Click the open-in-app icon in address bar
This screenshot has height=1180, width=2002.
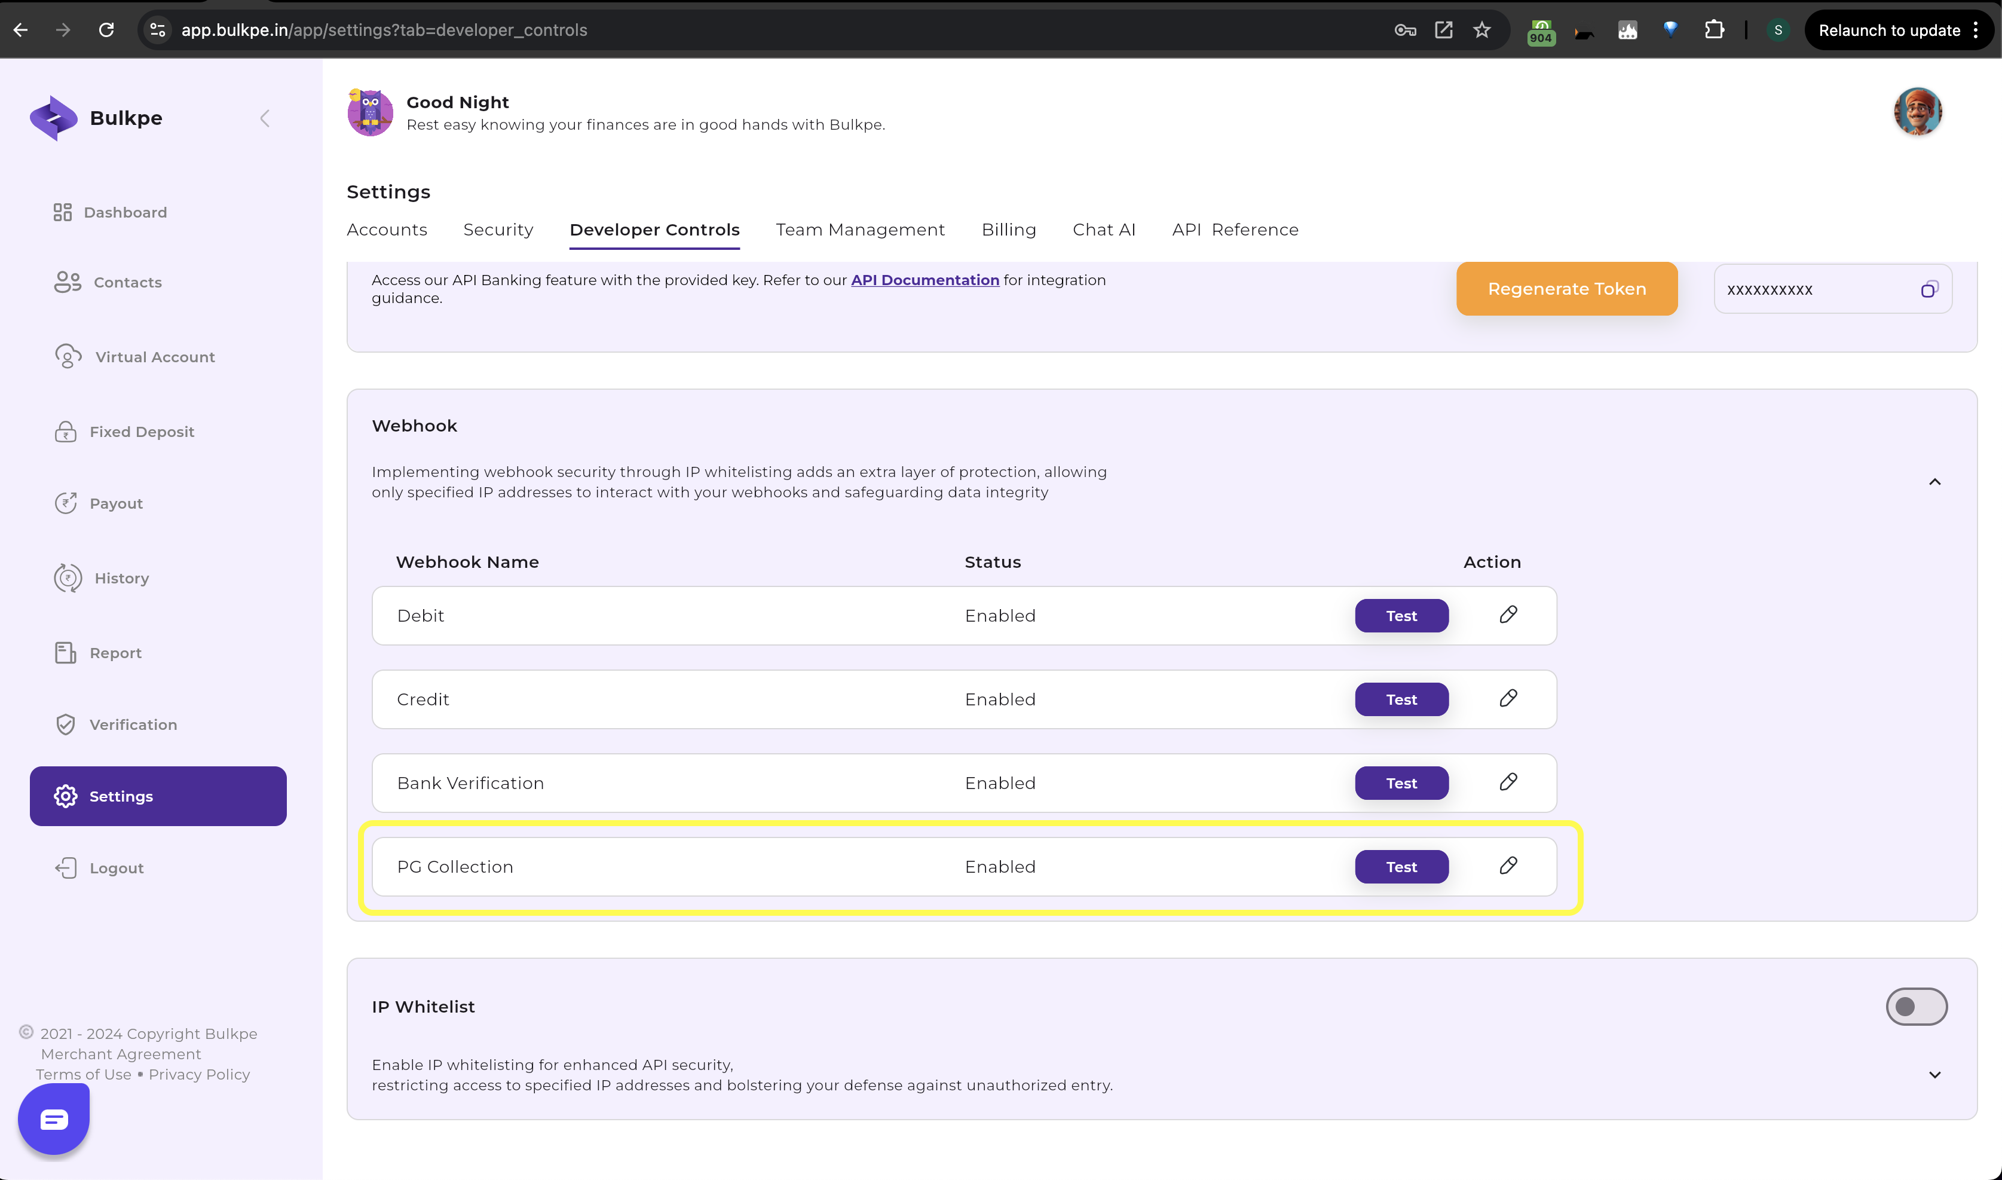coord(1443,30)
